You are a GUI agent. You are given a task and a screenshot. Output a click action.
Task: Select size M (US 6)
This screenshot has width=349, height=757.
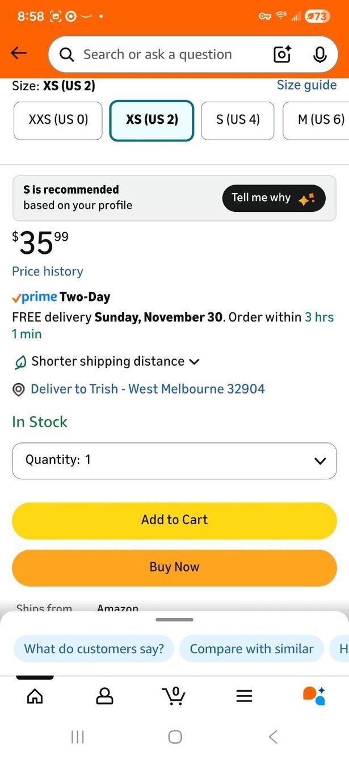click(x=316, y=120)
